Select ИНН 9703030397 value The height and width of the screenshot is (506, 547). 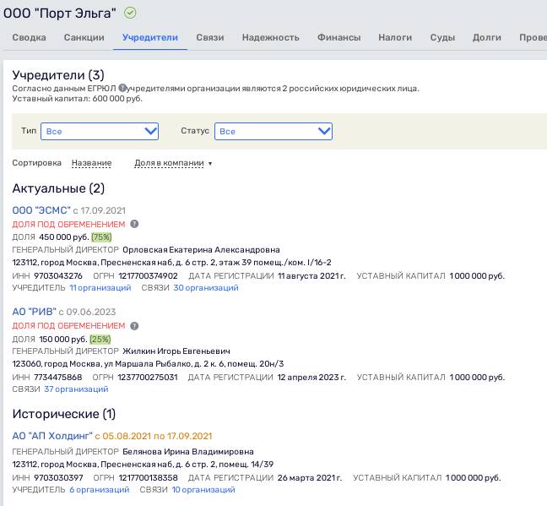58,478
